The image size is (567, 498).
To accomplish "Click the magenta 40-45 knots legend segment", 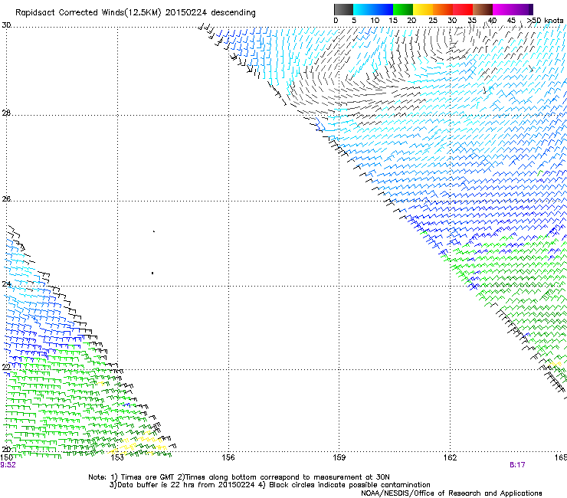I will [x=503, y=9].
